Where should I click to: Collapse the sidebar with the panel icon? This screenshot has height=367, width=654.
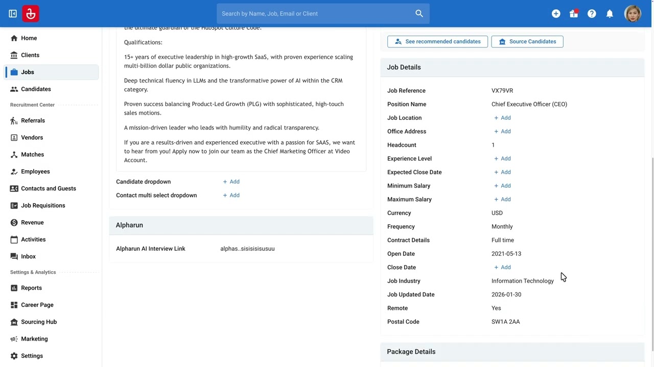pos(13,14)
